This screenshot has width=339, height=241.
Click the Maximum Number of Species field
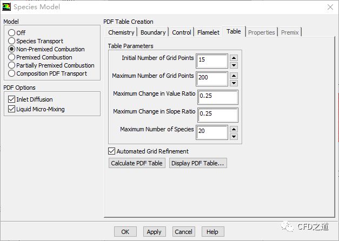tap(212, 132)
